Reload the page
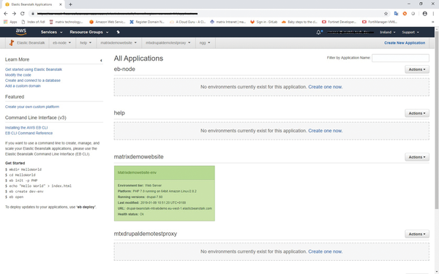 23,13
